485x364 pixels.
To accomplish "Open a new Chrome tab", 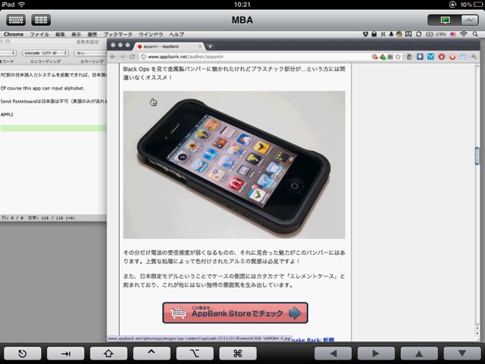I will (x=210, y=46).
